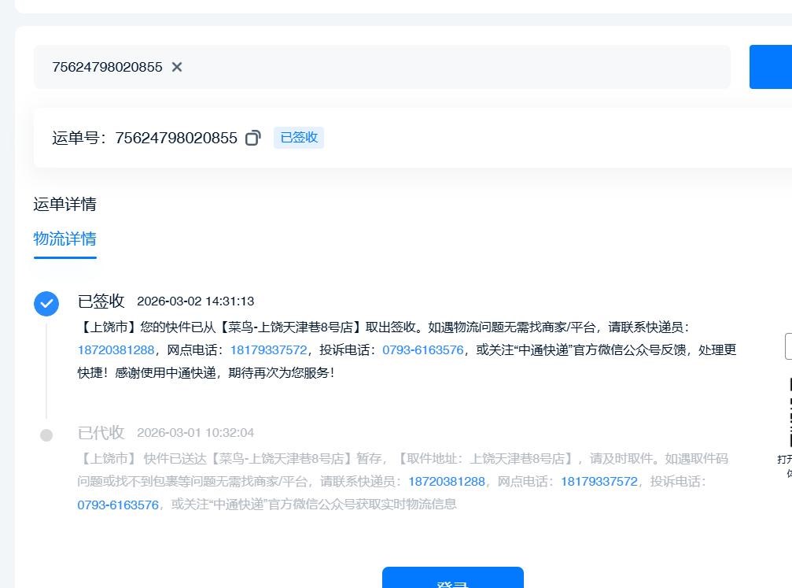Open 网点电话 18179337572 in the 已代收 entry
This screenshot has height=588, width=792.
[x=599, y=482]
